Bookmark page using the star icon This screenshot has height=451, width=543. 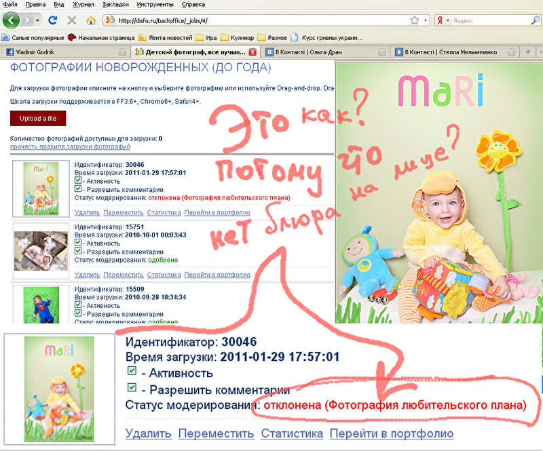(x=414, y=20)
